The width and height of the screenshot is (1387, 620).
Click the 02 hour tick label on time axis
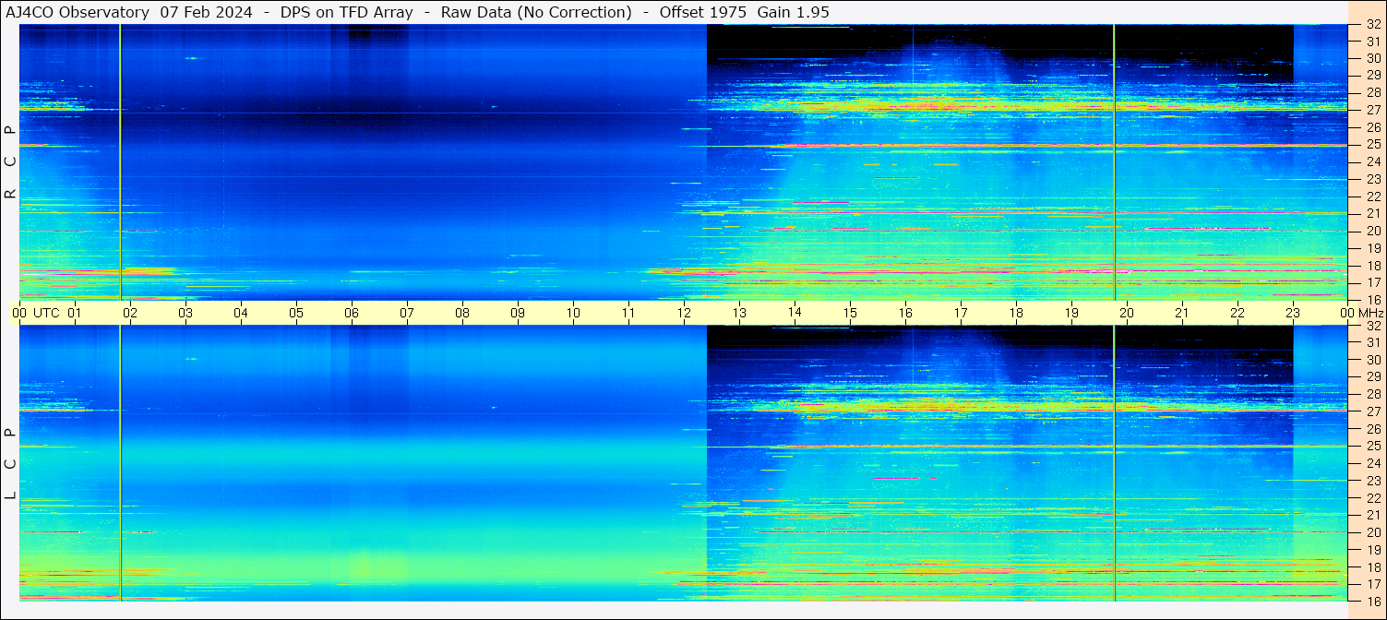click(130, 313)
